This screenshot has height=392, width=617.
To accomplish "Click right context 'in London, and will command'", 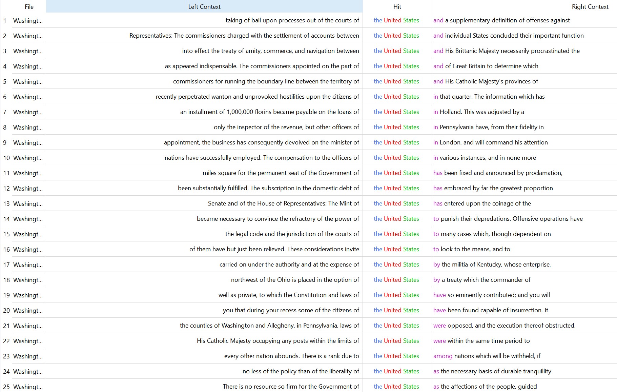I will tap(490, 142).
